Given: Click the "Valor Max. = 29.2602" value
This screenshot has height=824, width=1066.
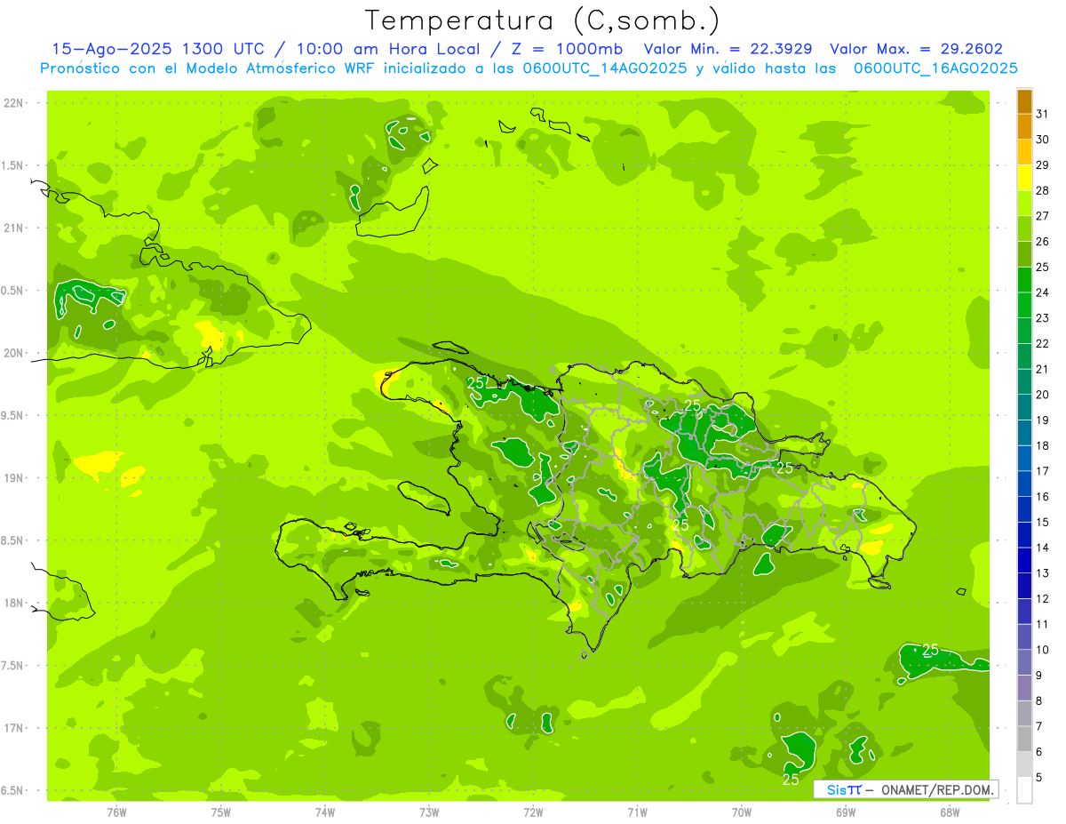Looking at the screenshot, I should click(916, 49).
